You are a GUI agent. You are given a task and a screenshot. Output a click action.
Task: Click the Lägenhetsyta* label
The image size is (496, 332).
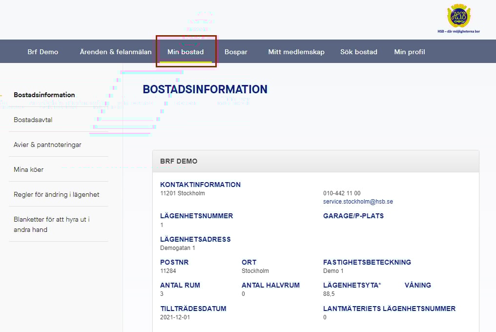(352, 285)
